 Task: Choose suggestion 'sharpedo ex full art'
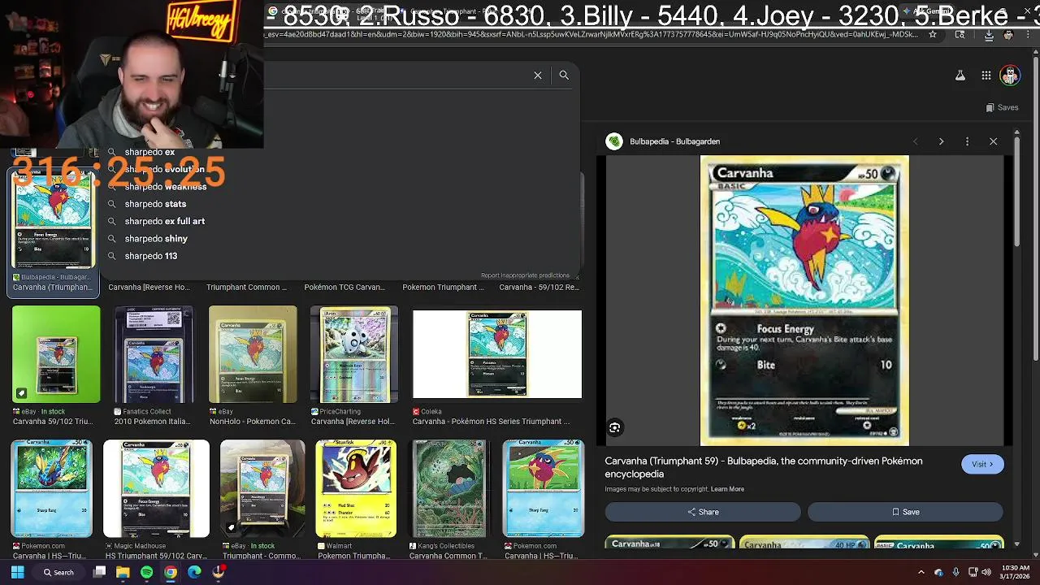164,221
